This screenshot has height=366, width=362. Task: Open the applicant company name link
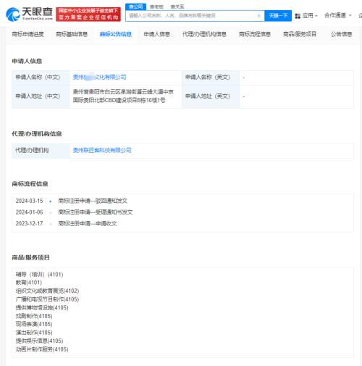100,77
